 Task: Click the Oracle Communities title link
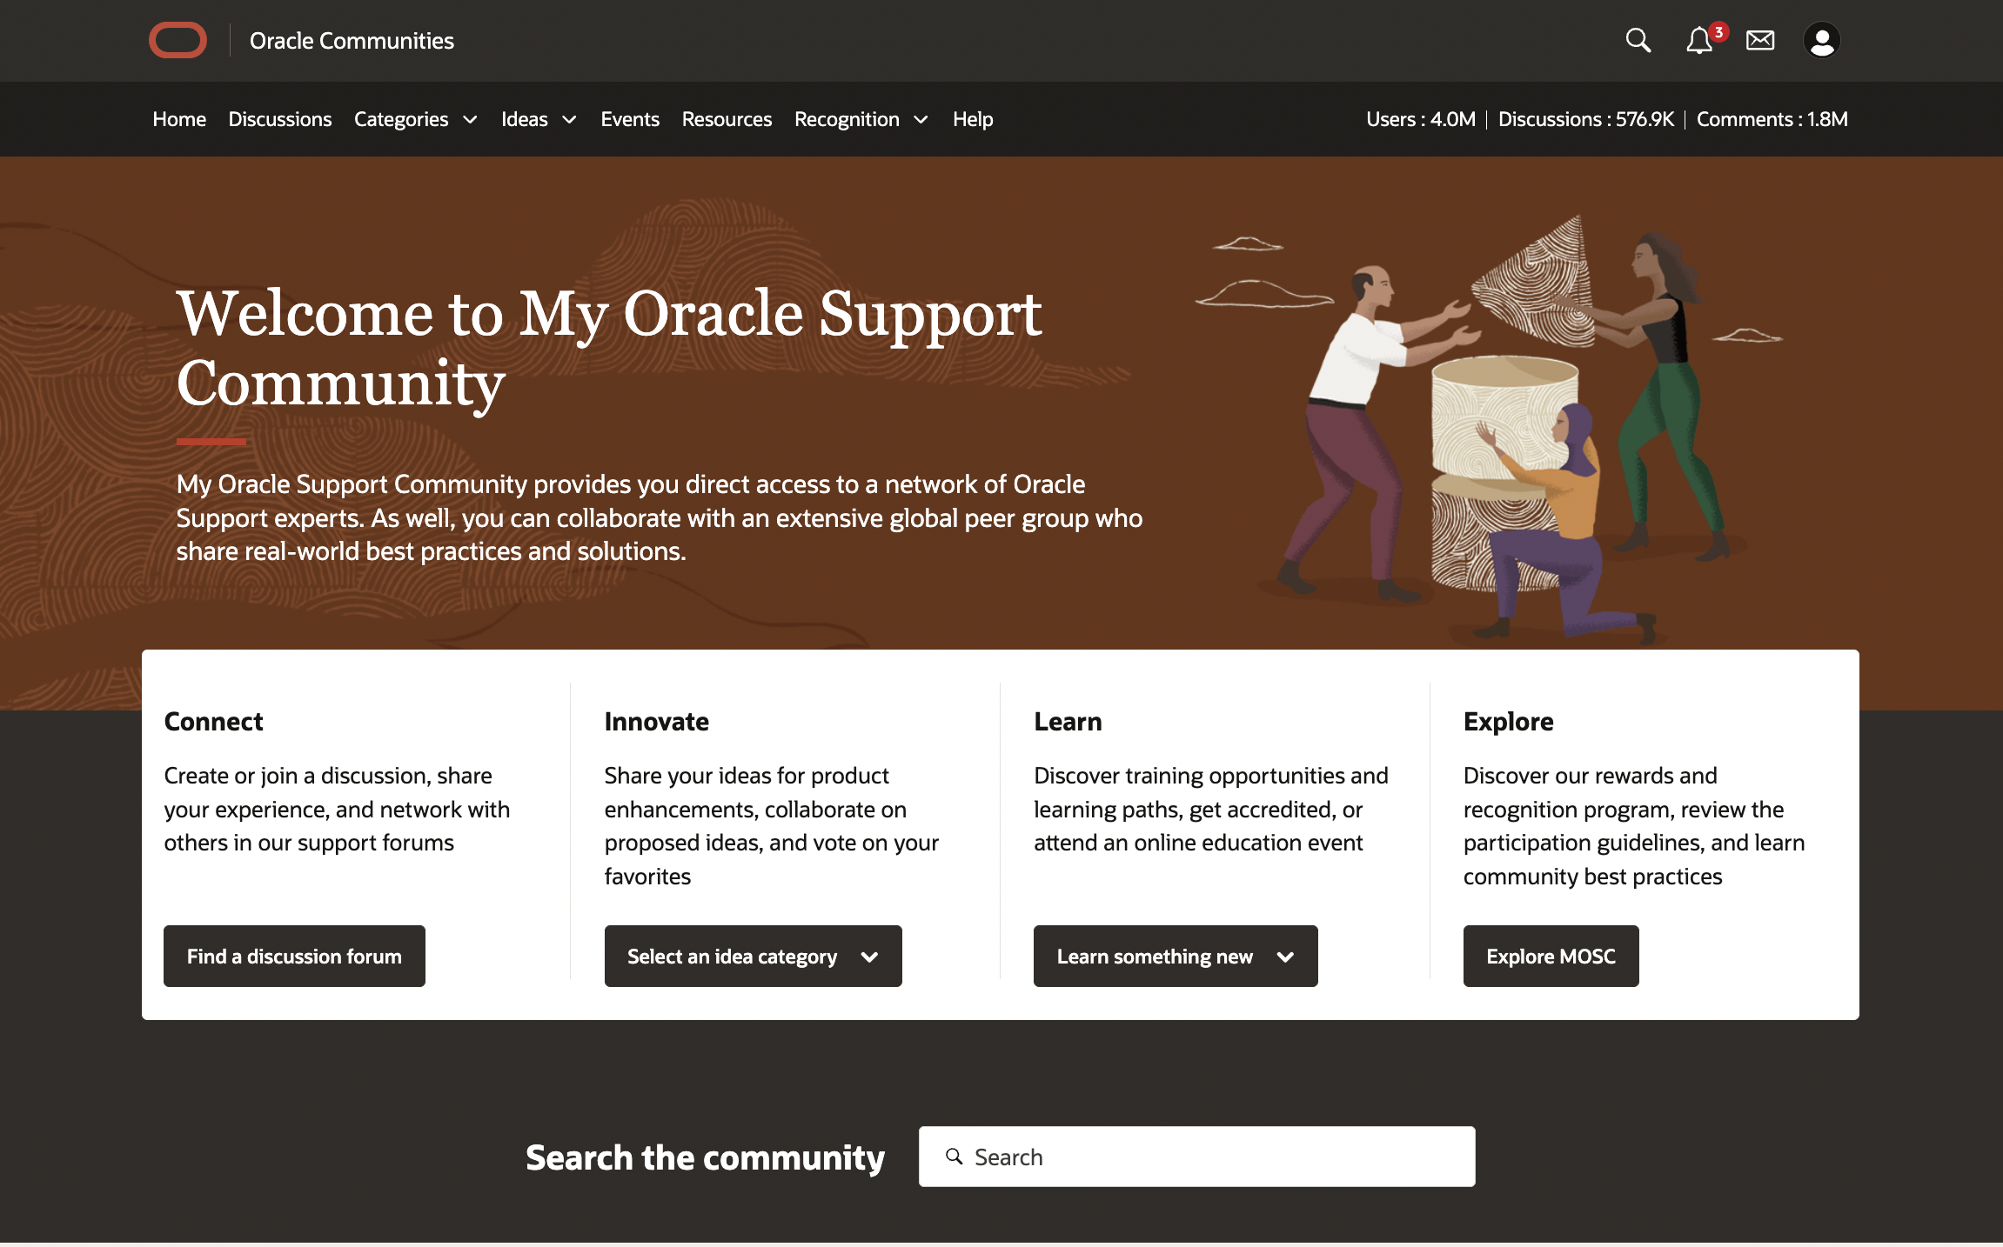pos(352,41)
